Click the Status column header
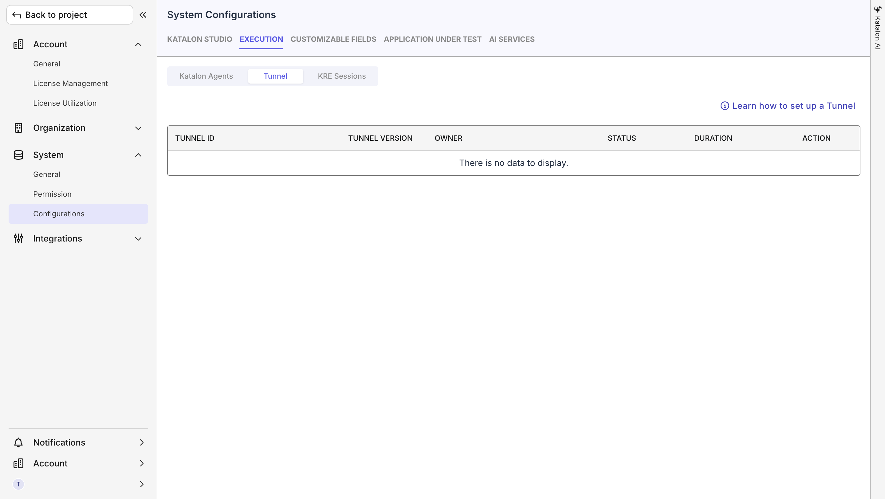The image size is (885, 499). 622,138
